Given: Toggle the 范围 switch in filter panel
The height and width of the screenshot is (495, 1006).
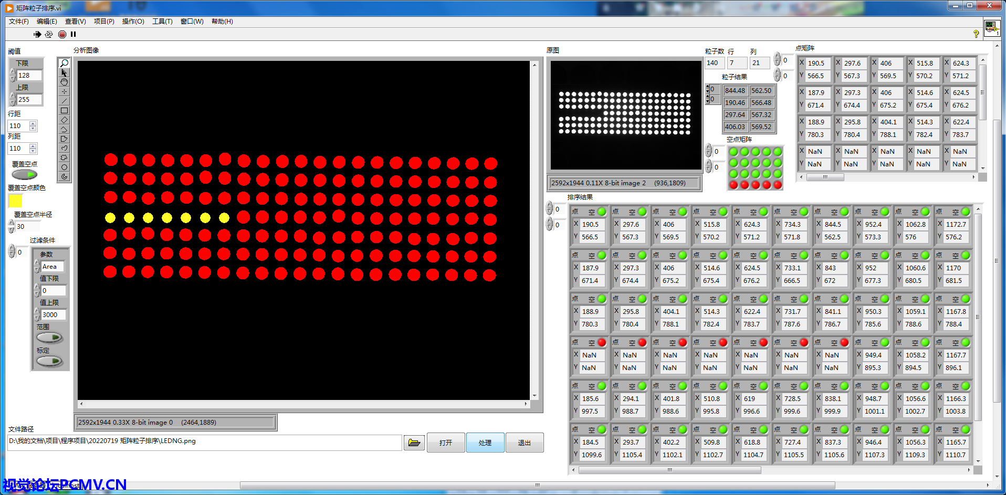Looking at the screenshot, I should 50,338.
